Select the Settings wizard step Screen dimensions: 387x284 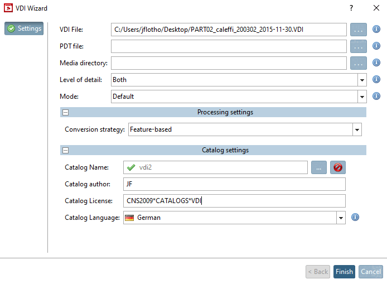pyautogui.click(x=24, y=28)
